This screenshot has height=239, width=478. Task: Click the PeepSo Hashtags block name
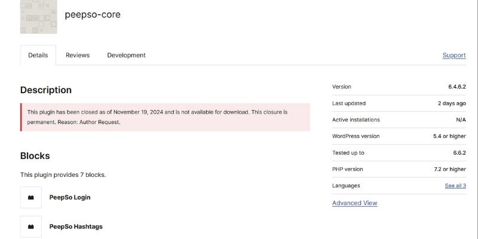coord(76,226)
